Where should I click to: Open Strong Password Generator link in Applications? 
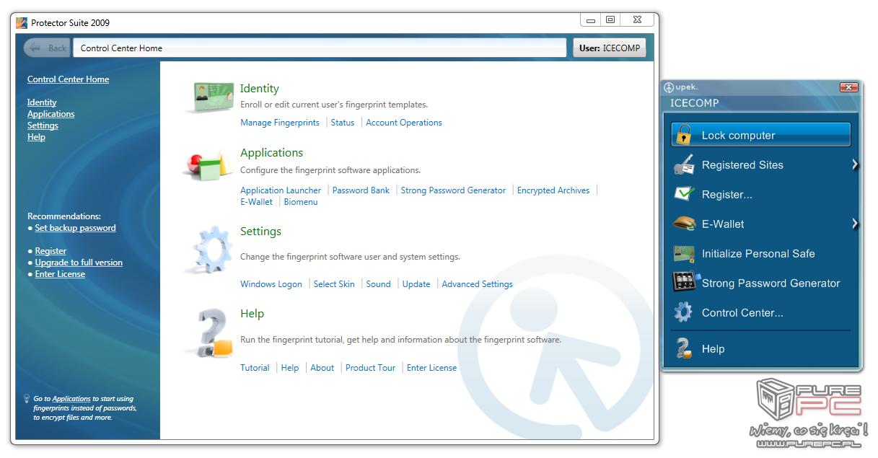[453, 190]
